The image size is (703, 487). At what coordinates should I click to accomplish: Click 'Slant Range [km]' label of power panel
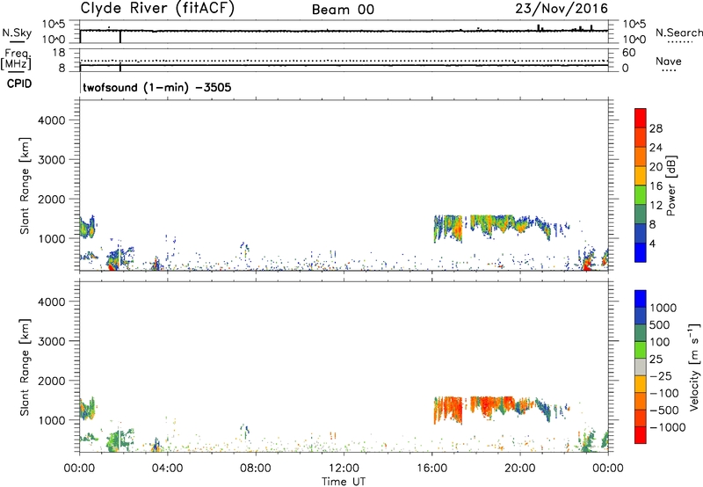[x=25, y=185]
